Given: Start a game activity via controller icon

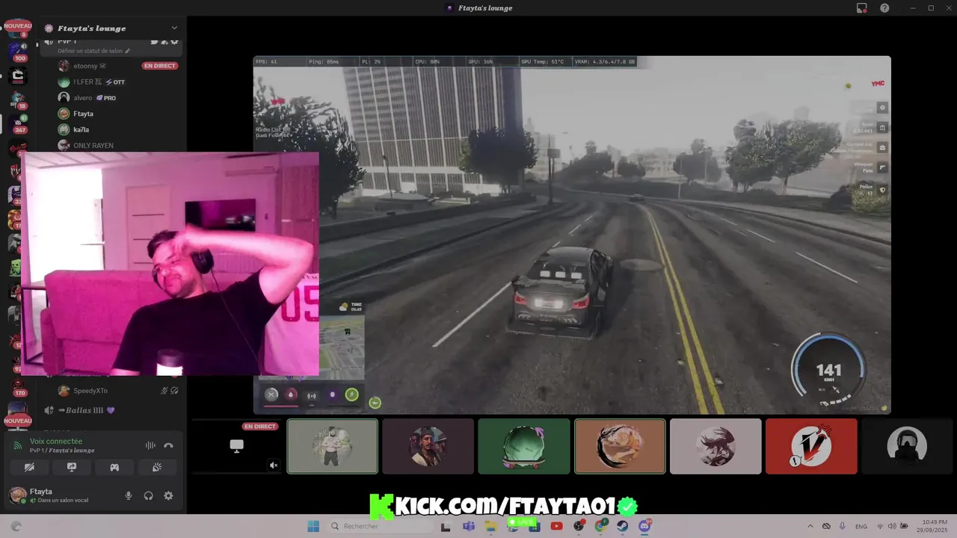Looking at the screenshot, I should point(114,467).
